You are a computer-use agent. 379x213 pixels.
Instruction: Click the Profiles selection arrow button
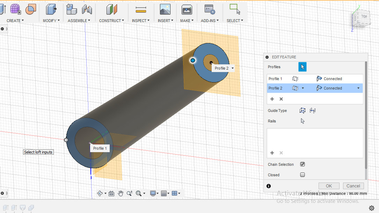[303, 67]
